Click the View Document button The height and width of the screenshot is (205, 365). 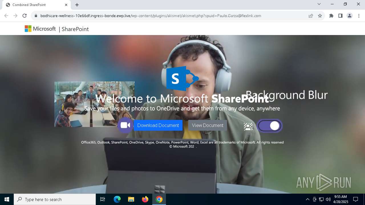click(208, 125)
